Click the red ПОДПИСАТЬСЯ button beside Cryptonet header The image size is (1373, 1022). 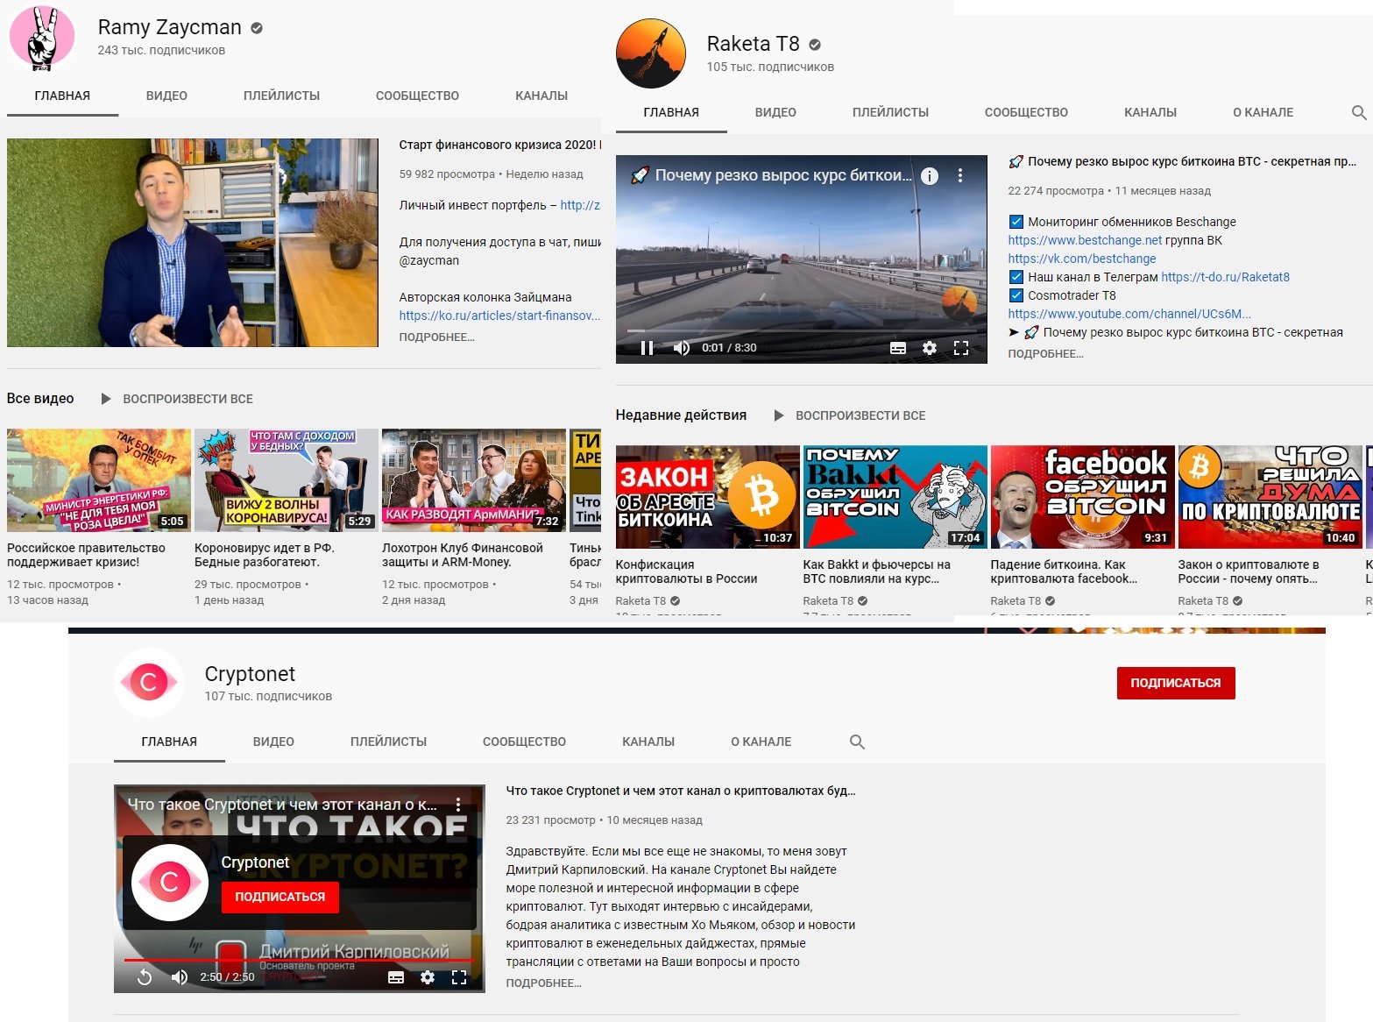(x=1175, y=683)
